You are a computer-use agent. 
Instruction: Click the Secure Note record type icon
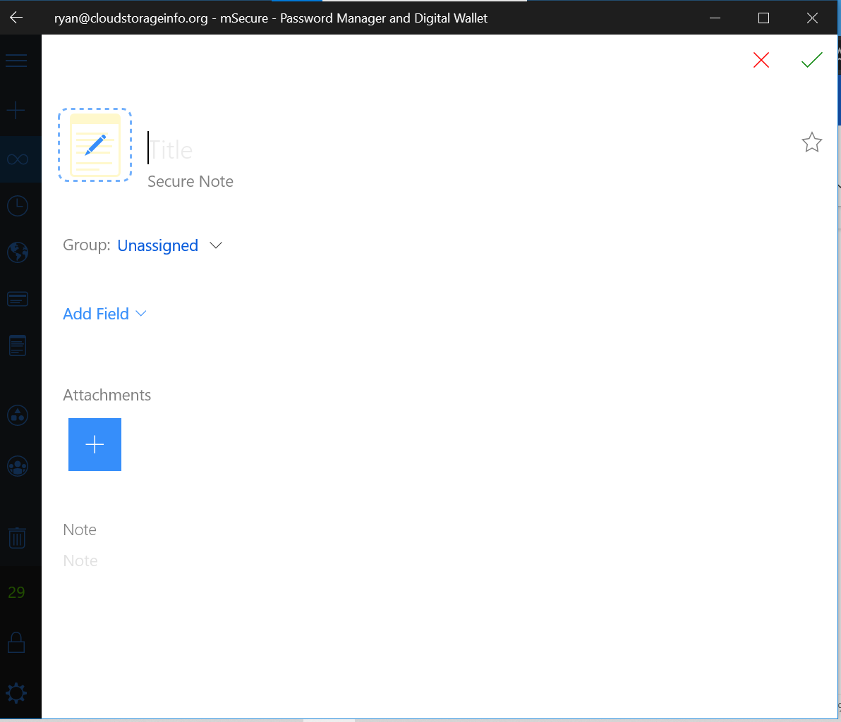(95, 145)
